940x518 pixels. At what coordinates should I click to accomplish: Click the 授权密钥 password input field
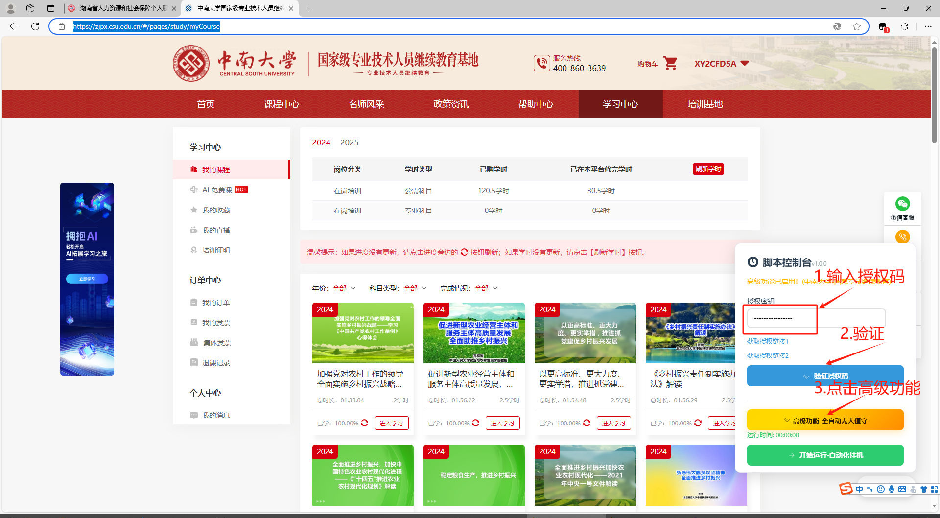(x=816, y=318)
